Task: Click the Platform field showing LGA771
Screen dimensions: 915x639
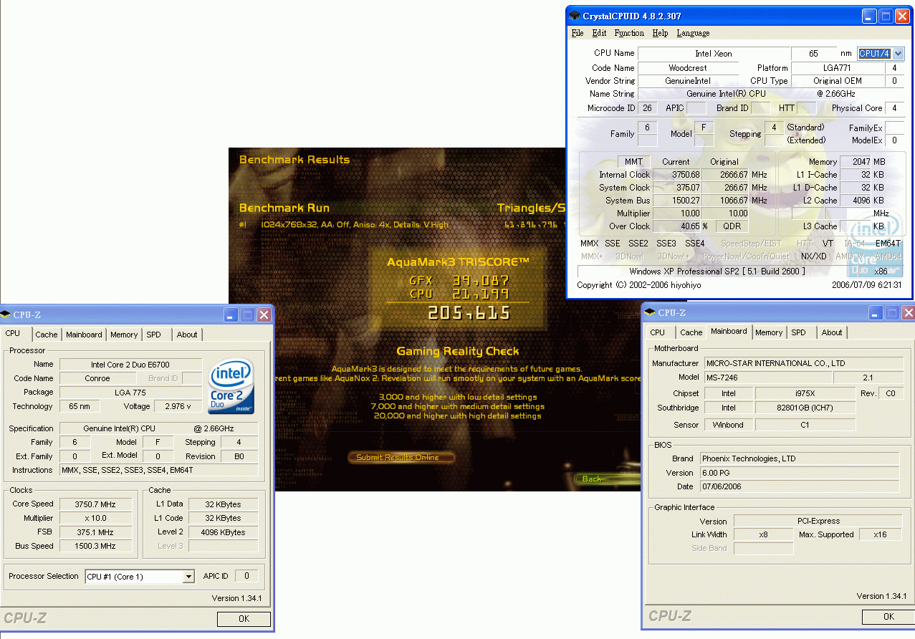Action: [836, 68]
